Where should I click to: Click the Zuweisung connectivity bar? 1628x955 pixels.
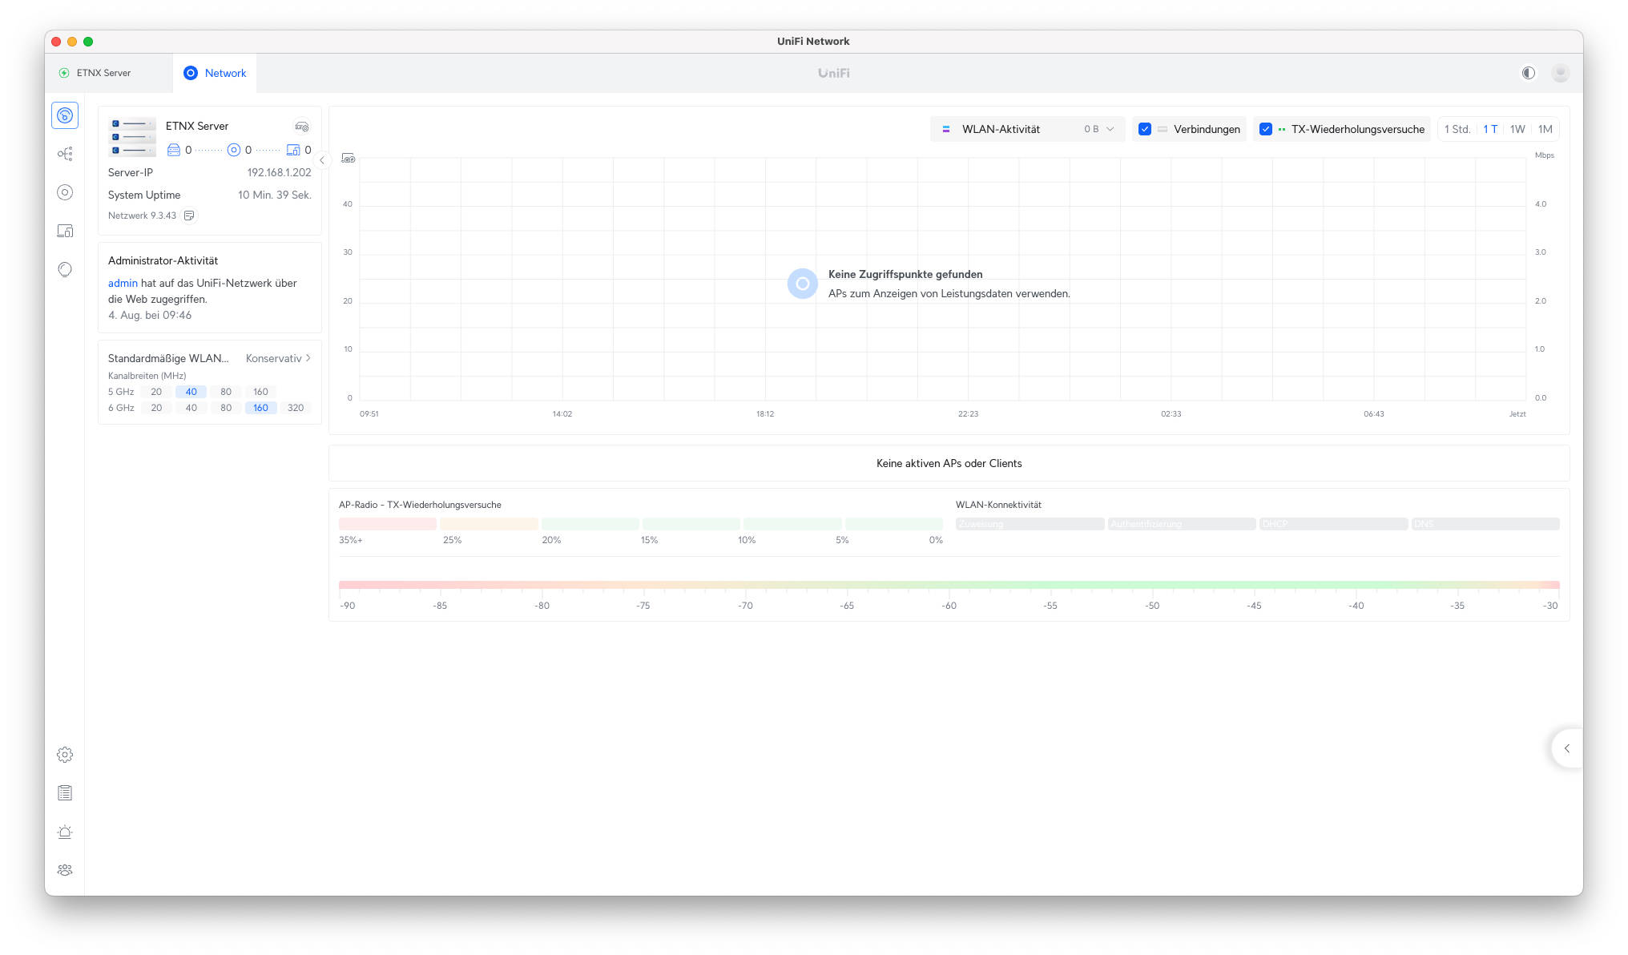point(1030,524)
